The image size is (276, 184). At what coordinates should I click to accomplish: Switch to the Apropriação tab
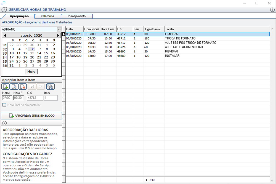[x=19, y=16]
